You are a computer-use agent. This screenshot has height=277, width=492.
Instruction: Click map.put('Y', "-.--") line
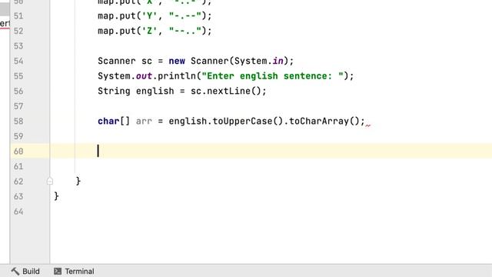tap(155, 15)
